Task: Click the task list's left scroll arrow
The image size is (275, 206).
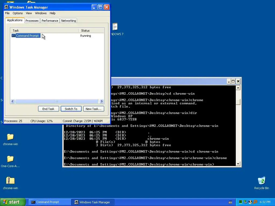Action: coord(12,101)
